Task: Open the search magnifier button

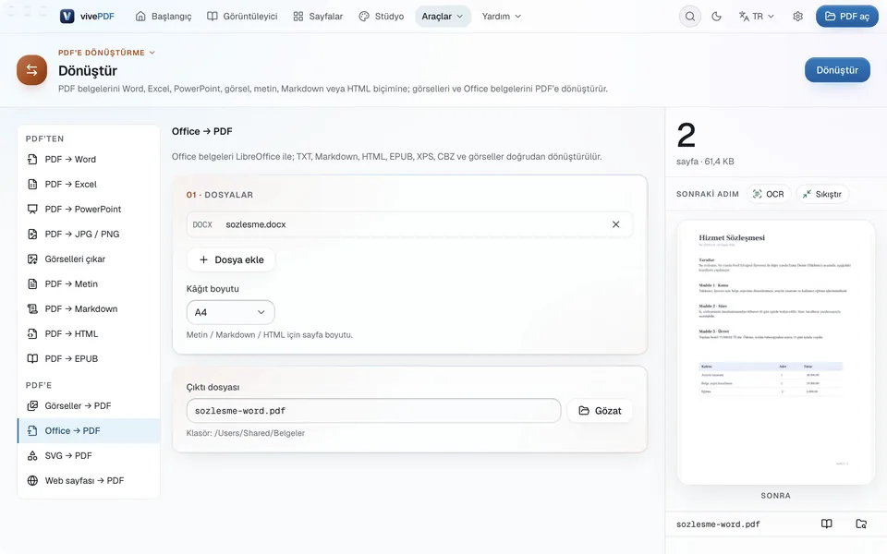Action: click(689, 17)
